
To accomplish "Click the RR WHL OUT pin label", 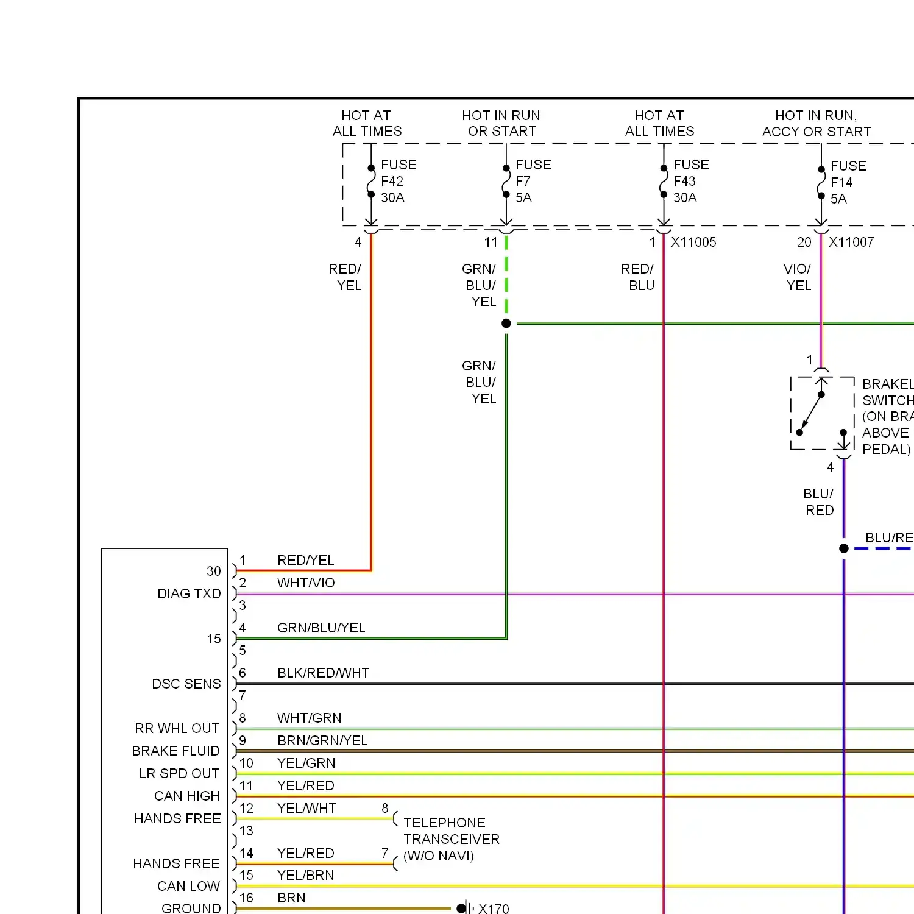I will 177,728.
